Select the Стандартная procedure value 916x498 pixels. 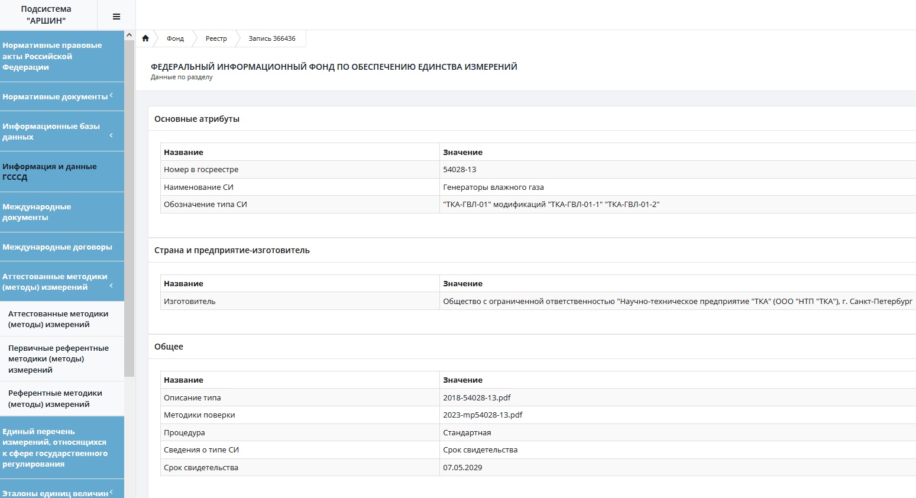pyautogui.click(x=467, y=432)
